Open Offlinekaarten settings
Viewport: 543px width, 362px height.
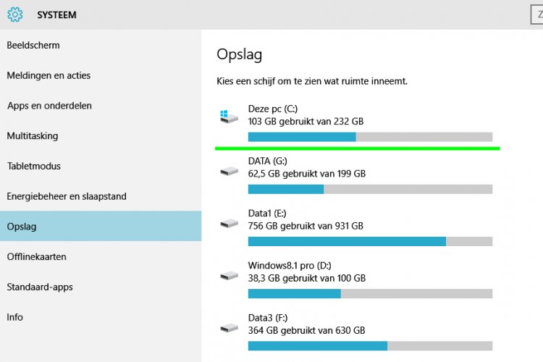tap(37, 257)
